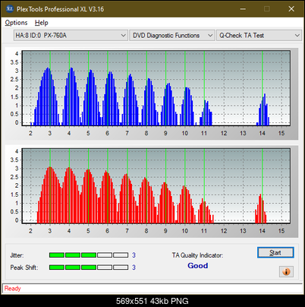
Task: Minimize the PlexTools window
Action: (243, 9)
